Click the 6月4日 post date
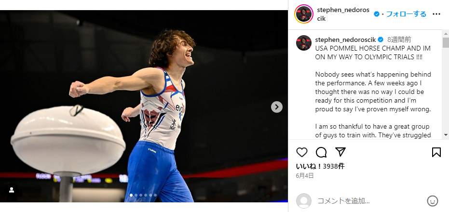Image resolution: width=449 pixels, height=212 pixels. [x=305, y=176]
